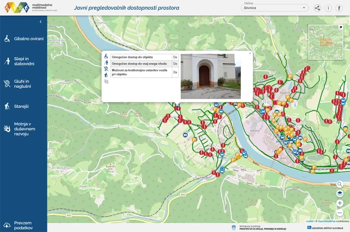Open the info icon in header

(x=328, y=8)
